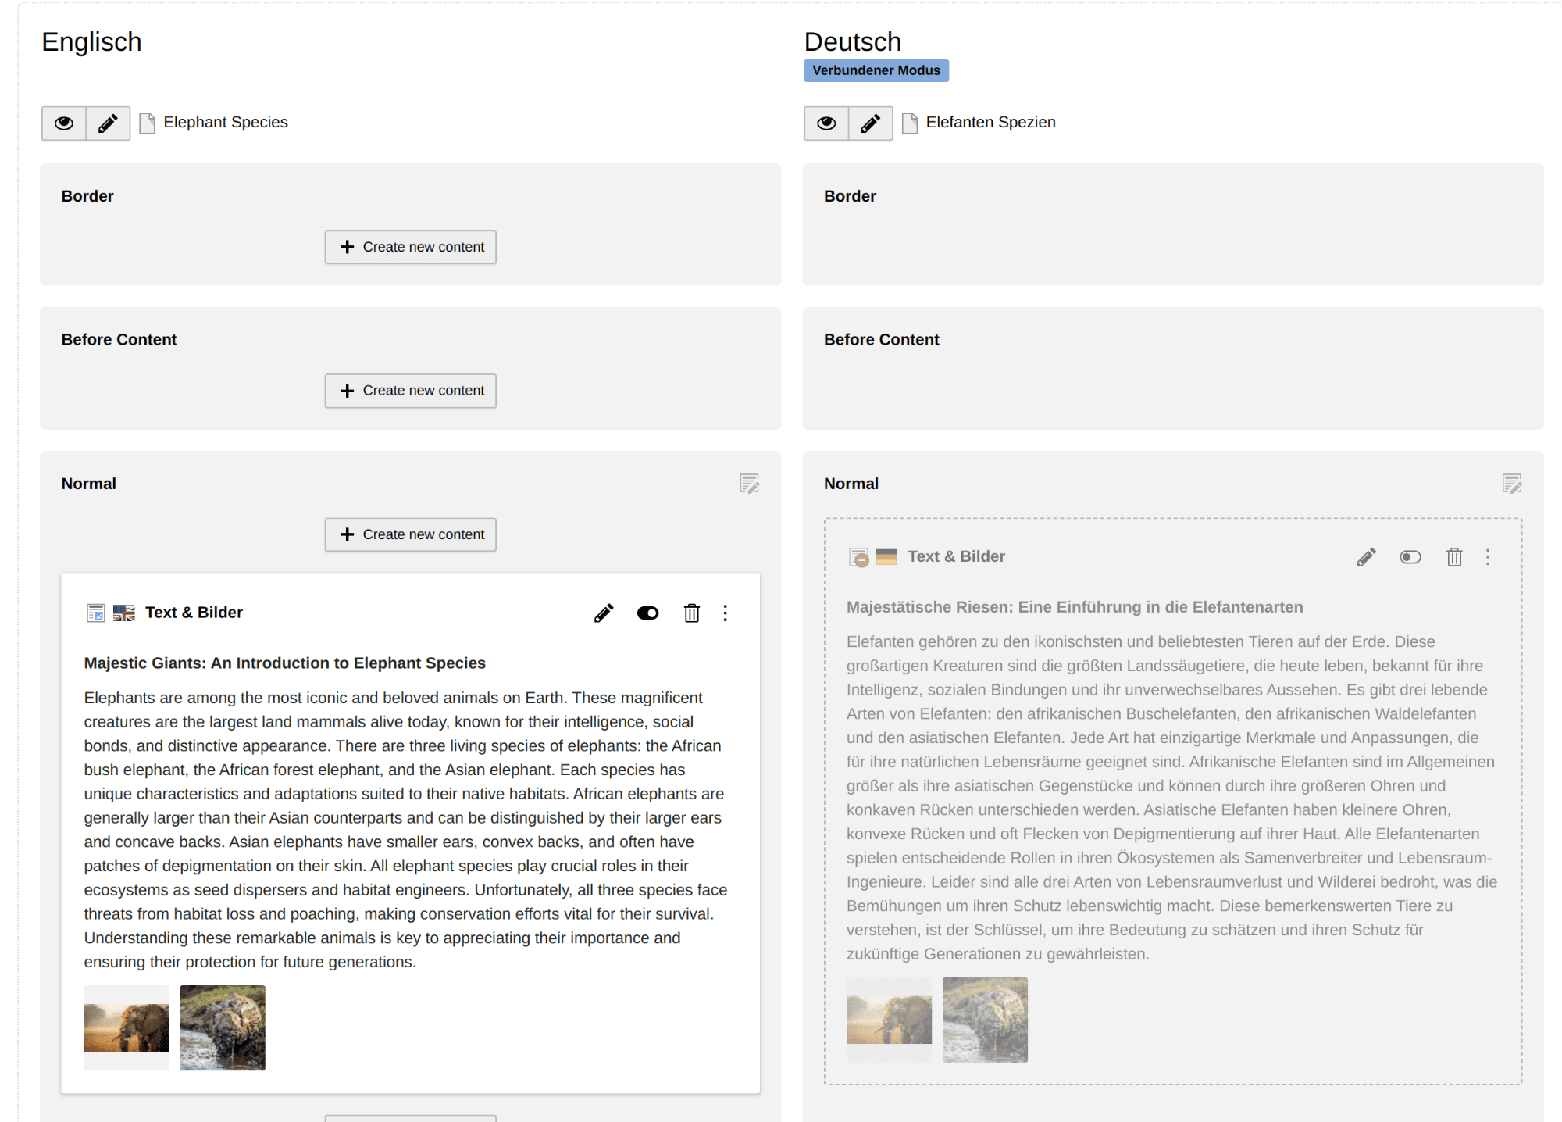
Task: Edit the English Text & Bilder element
Action: point(604,613)
